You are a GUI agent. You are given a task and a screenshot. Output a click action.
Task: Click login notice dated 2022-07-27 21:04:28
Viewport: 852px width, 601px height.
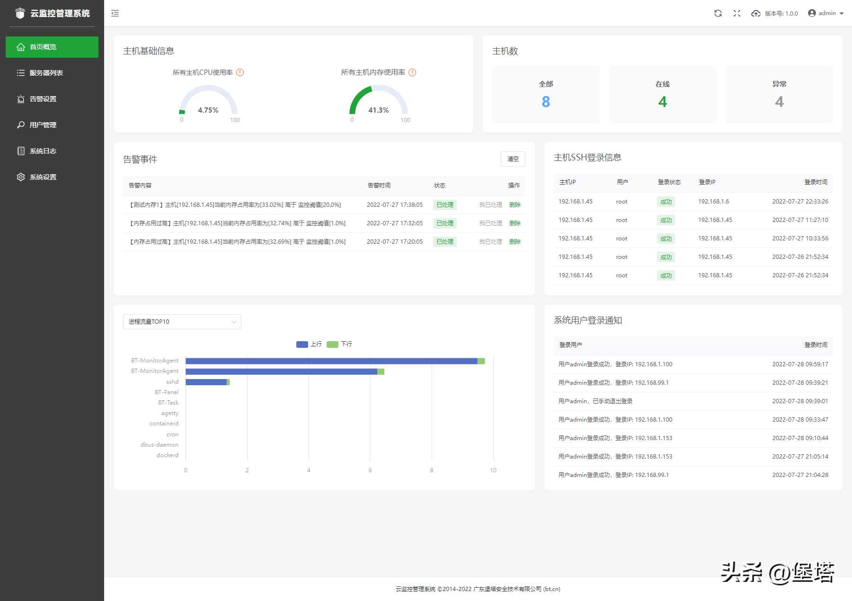(x=693, y=475)
